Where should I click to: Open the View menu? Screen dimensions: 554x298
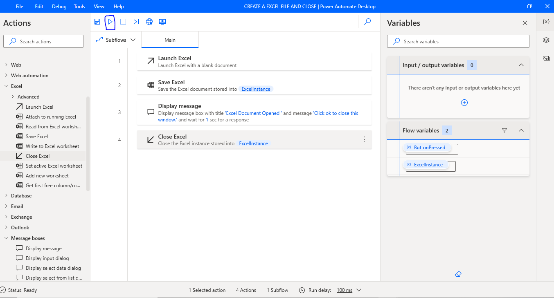[99, 7]
